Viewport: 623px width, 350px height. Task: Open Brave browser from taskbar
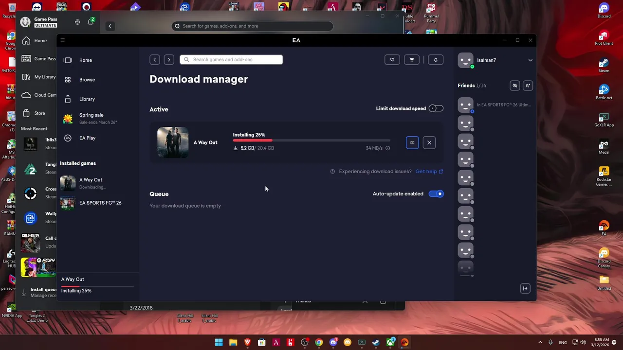click(x=247, y=342)
